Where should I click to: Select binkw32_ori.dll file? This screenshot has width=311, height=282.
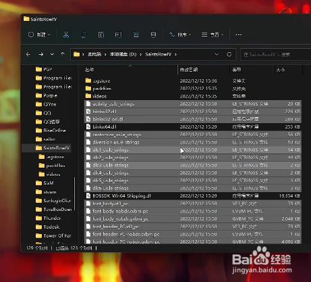coord(193,119)
